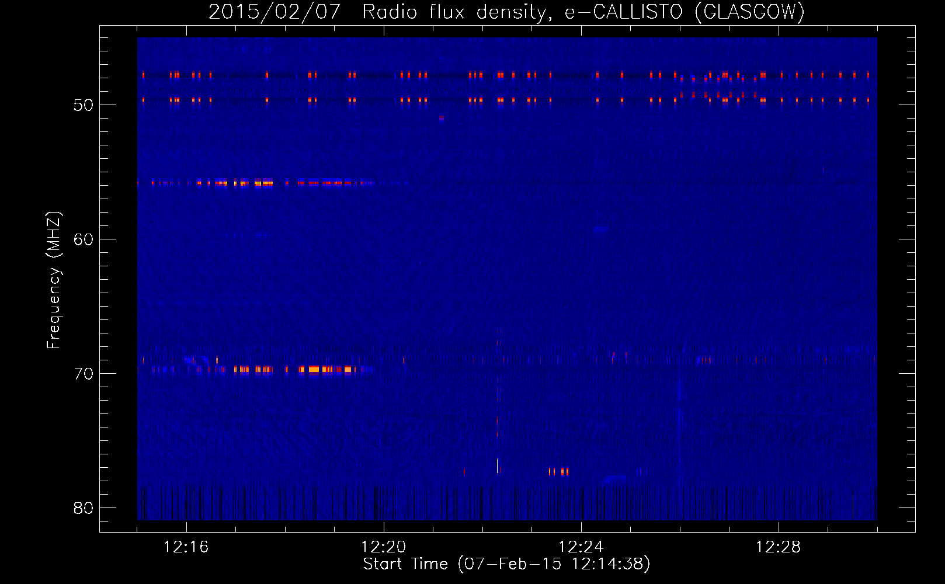Screen dimensions: 945x584
Task: Click the 60 frequency tick label
Action: (x=84, y=239)
